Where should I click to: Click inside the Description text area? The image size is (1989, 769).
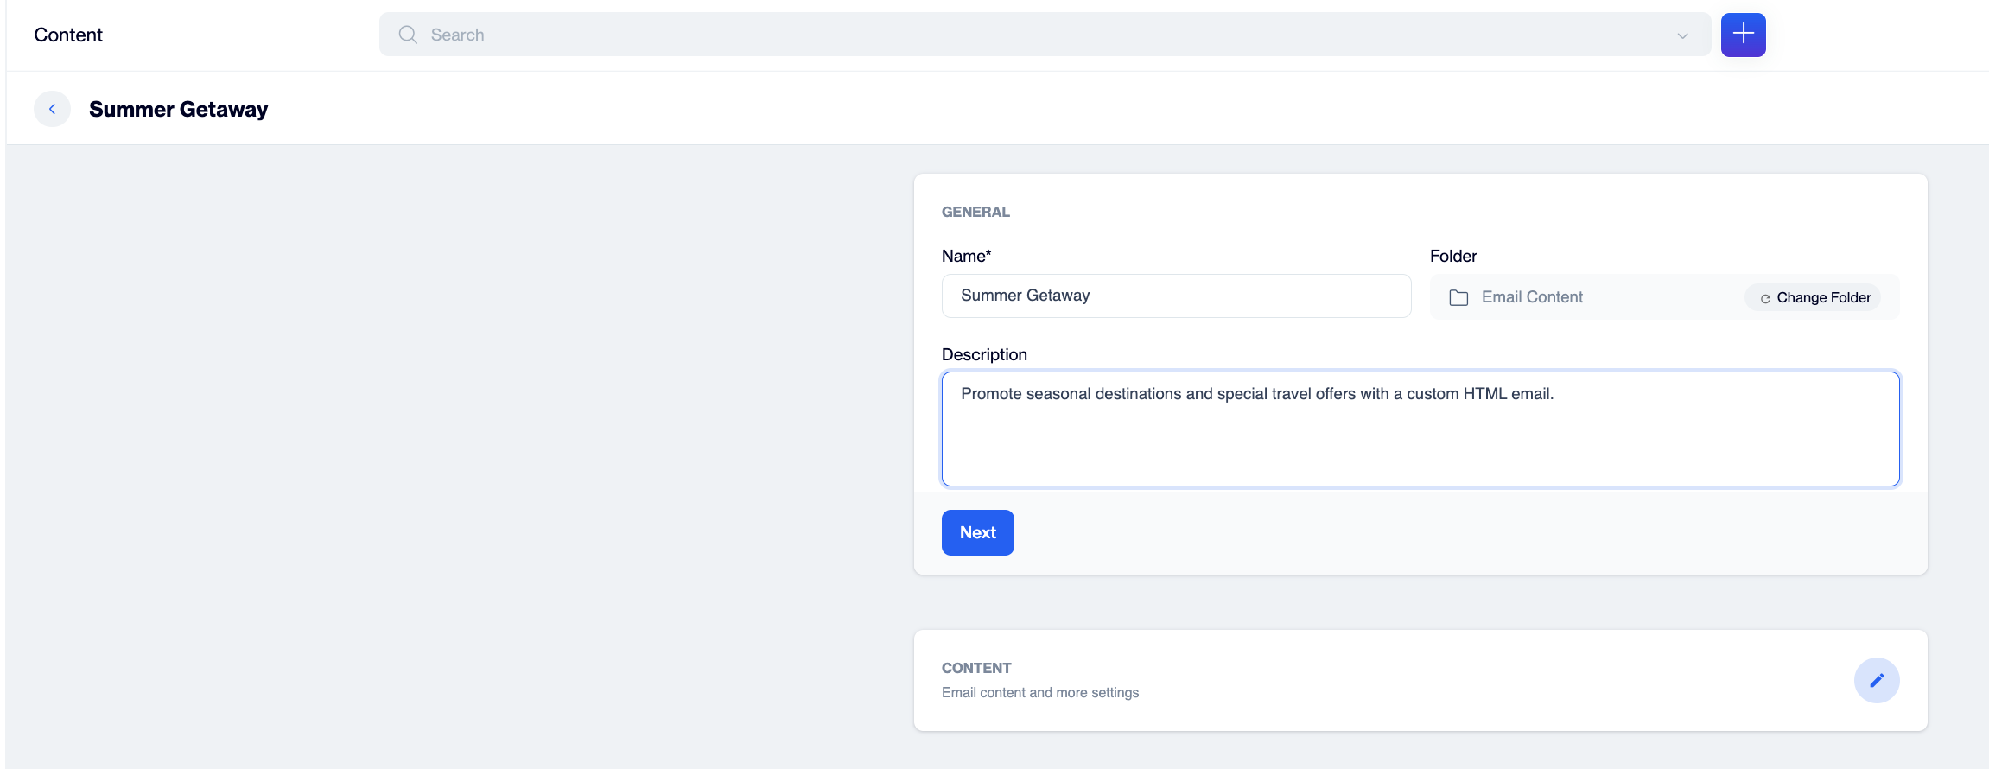click(x=1420, y=429)
